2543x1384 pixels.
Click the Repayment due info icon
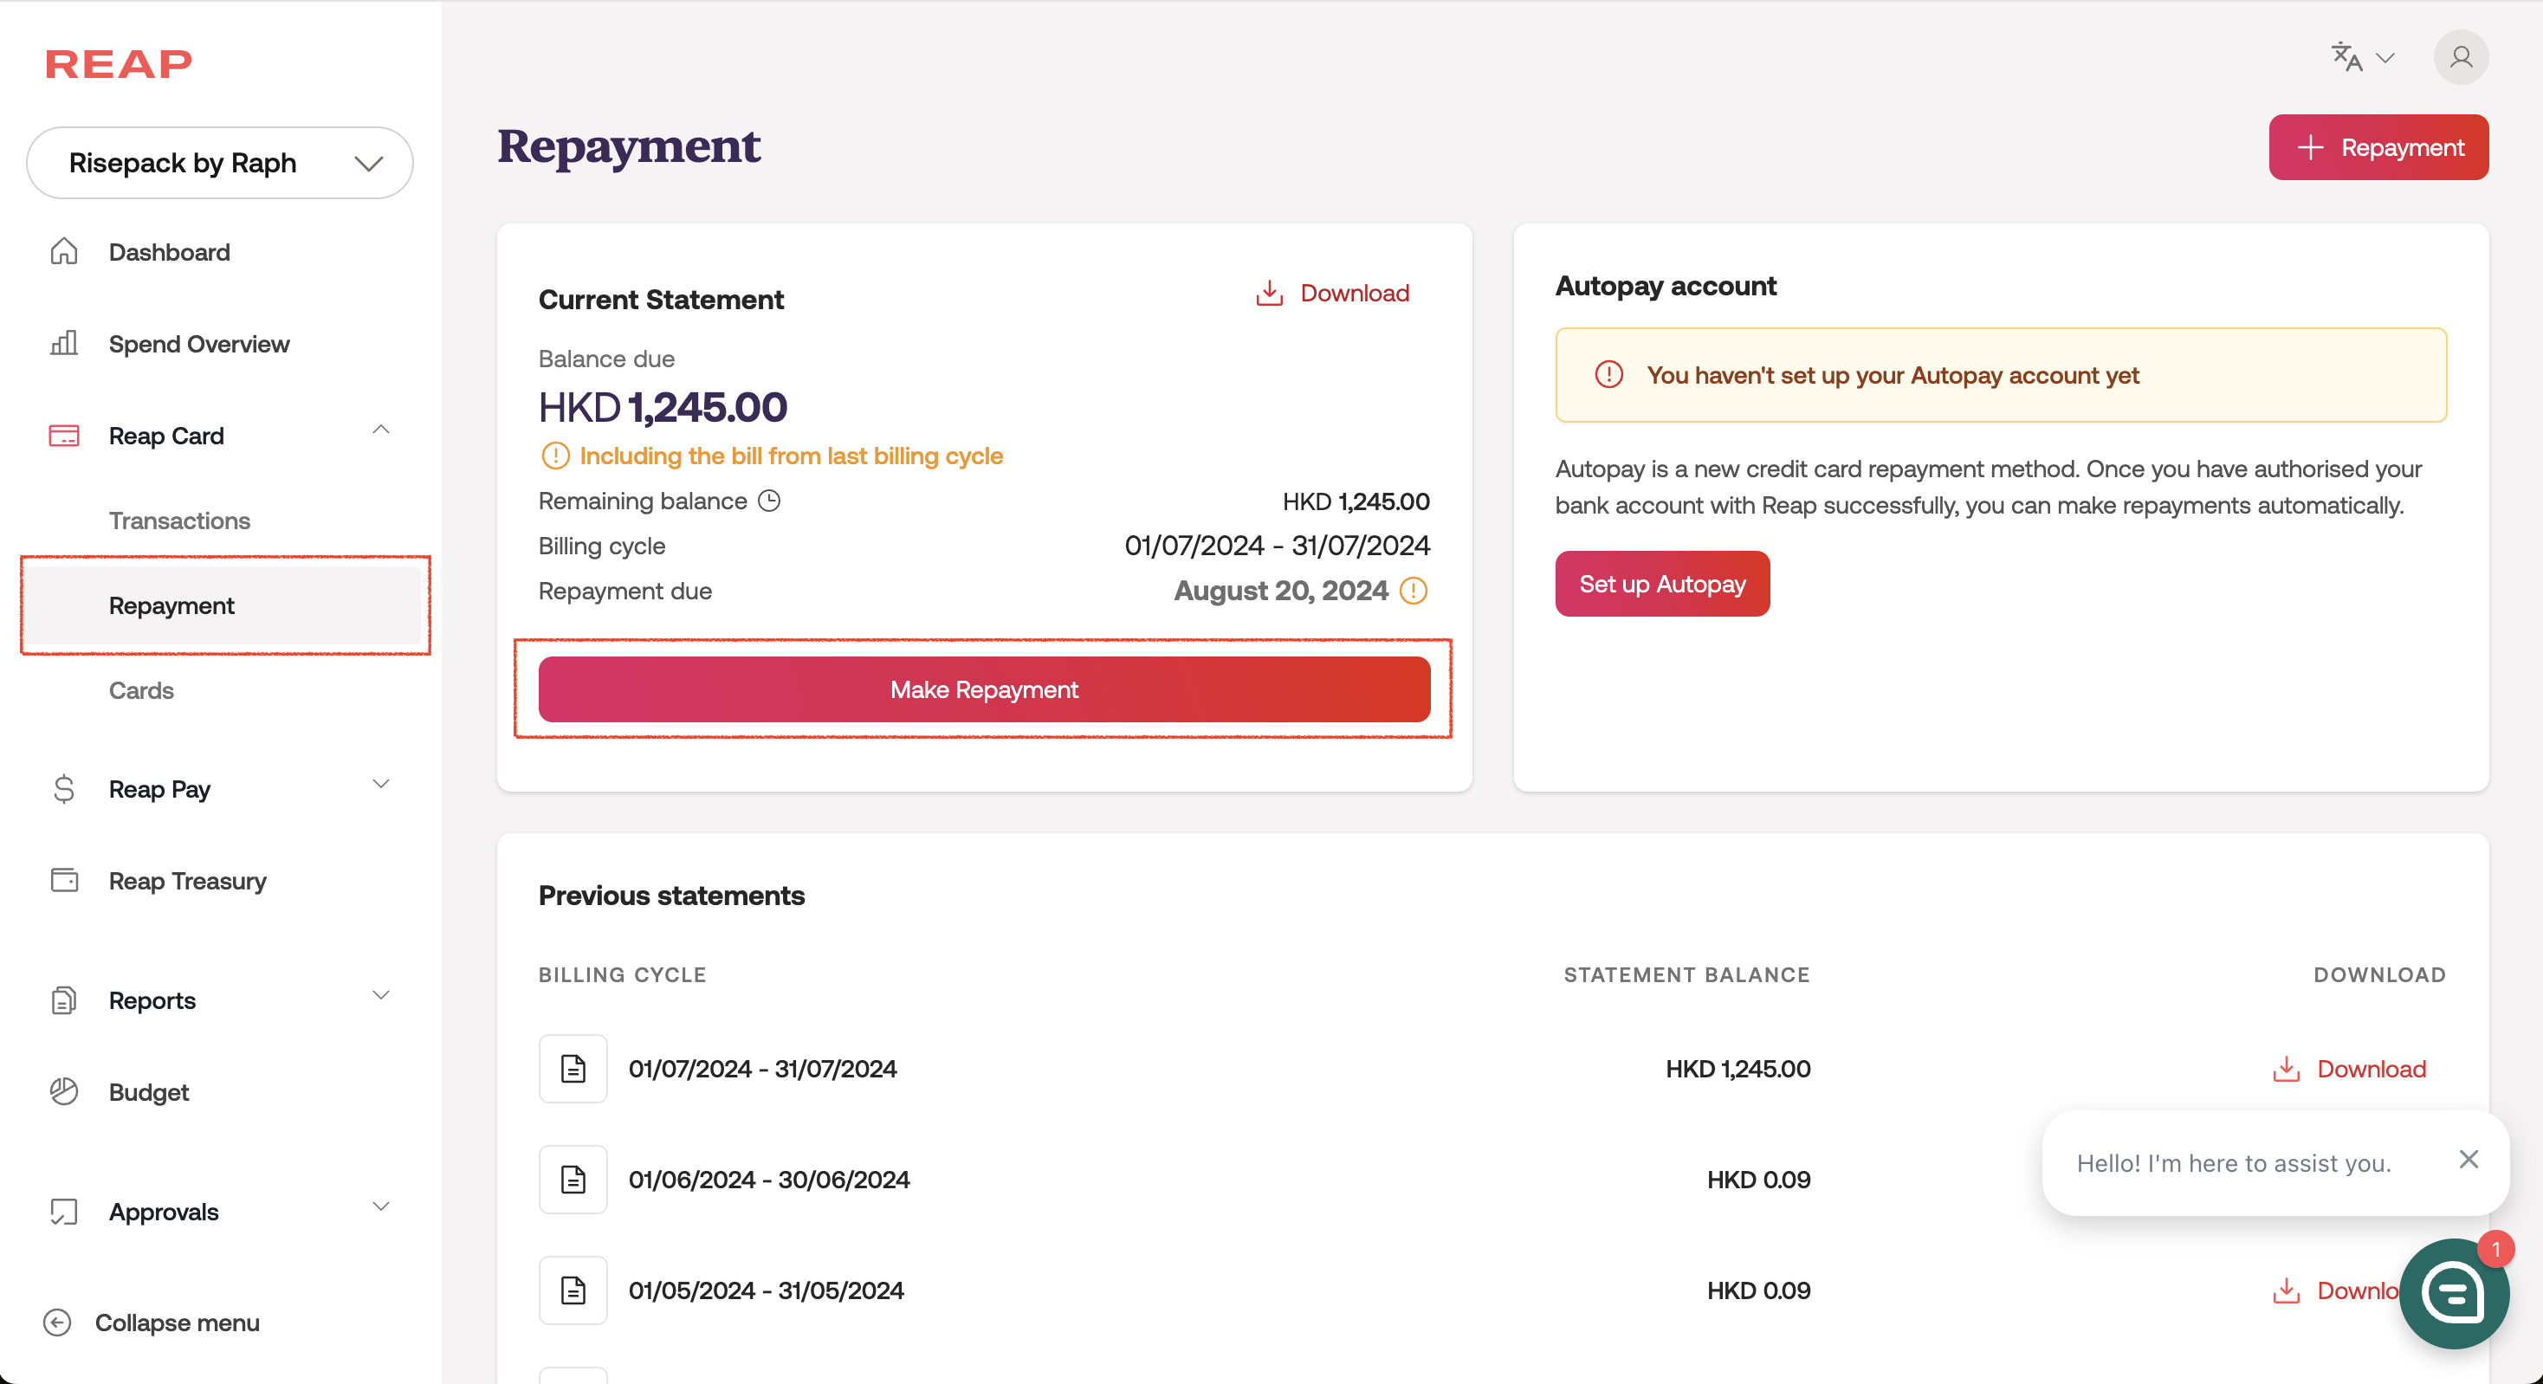(1414, 592)
